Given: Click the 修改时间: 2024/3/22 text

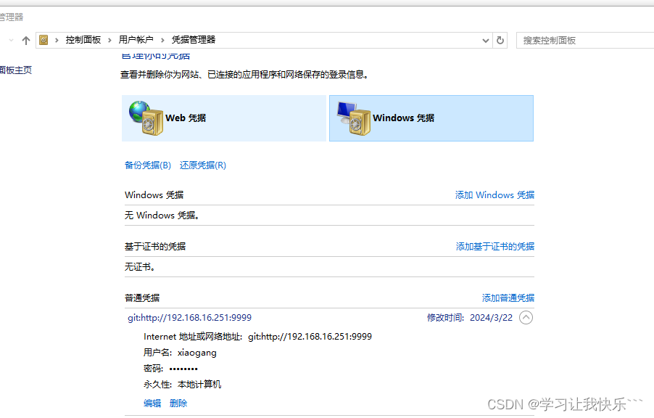Looking at the screenshot, I should click(470, 318).
